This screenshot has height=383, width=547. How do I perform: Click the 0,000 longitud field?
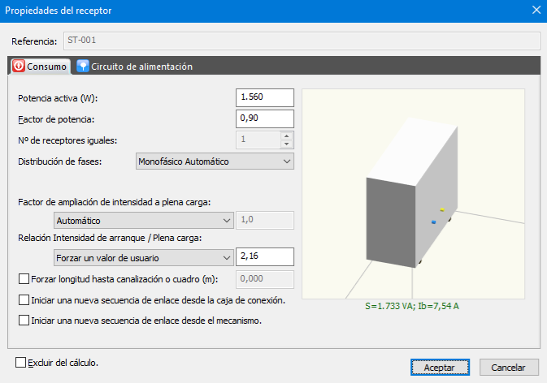click(265, 279)
